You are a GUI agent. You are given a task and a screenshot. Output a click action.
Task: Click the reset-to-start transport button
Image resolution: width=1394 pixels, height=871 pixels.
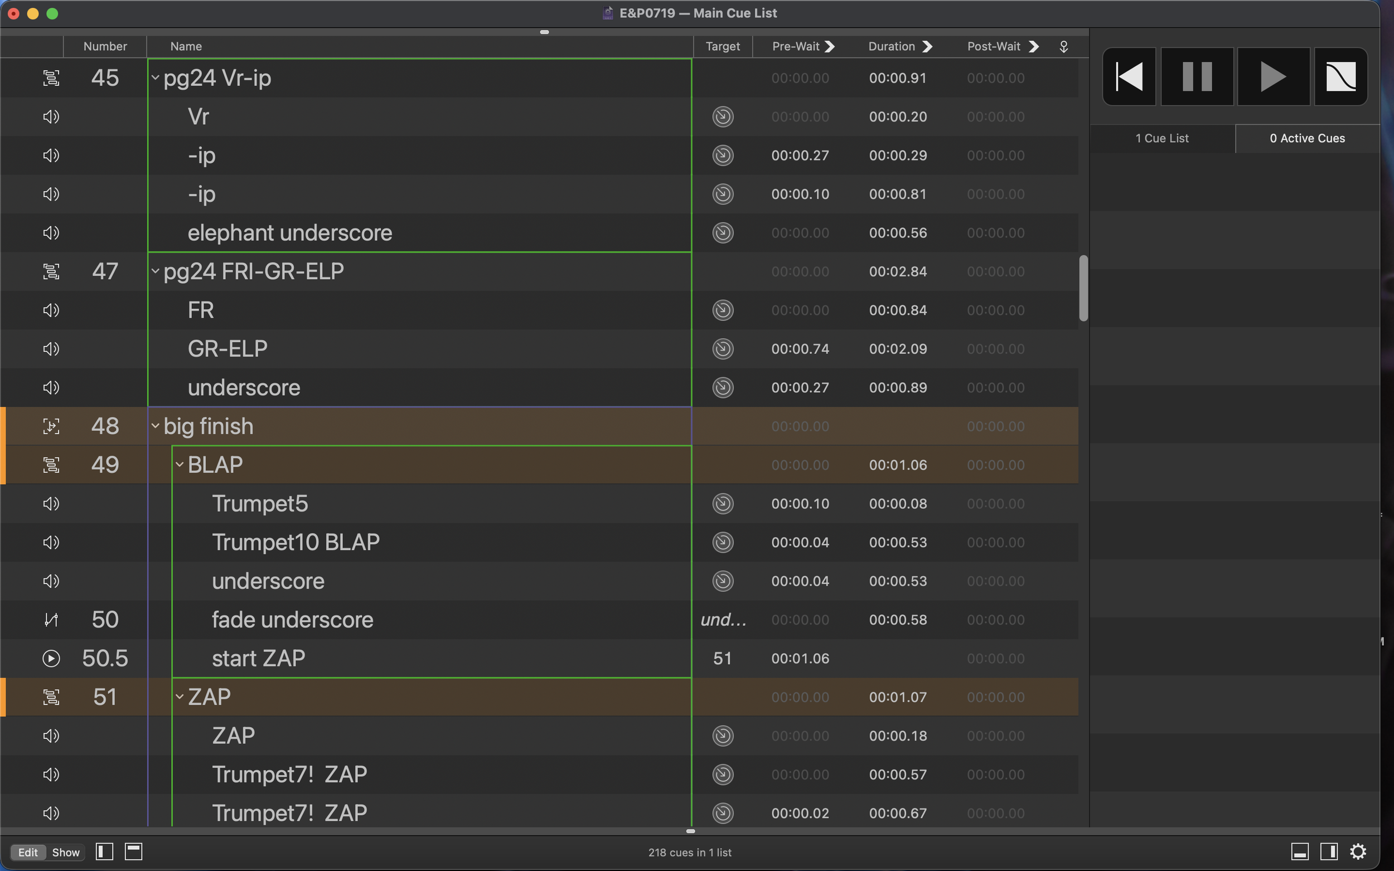tap(1129, 76)
